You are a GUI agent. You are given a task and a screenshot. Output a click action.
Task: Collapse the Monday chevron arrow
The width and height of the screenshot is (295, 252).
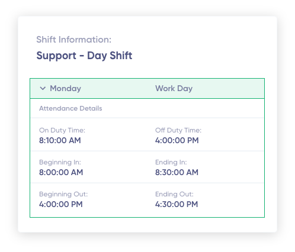click(x=43, y=88)
